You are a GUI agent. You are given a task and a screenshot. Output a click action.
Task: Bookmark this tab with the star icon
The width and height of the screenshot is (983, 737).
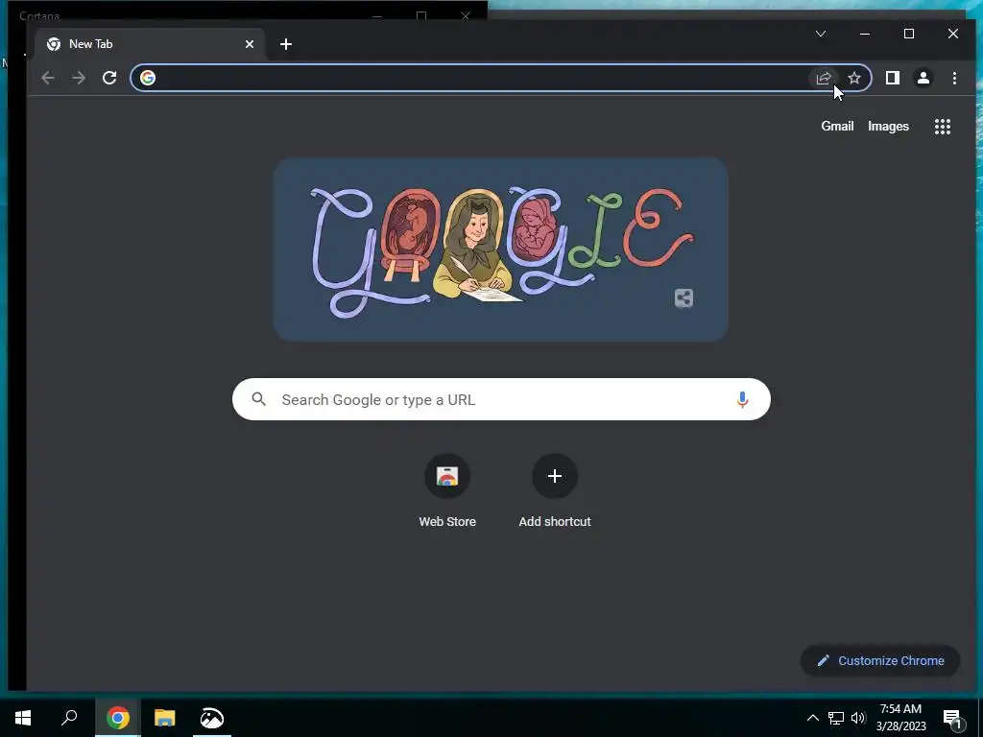click(853, 78)
